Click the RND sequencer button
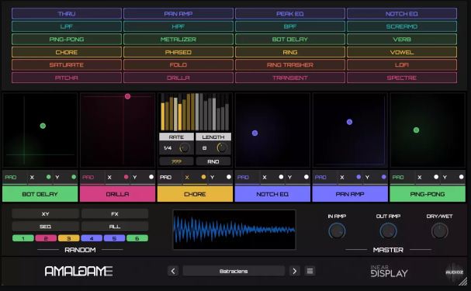 [x=213, y=161]
